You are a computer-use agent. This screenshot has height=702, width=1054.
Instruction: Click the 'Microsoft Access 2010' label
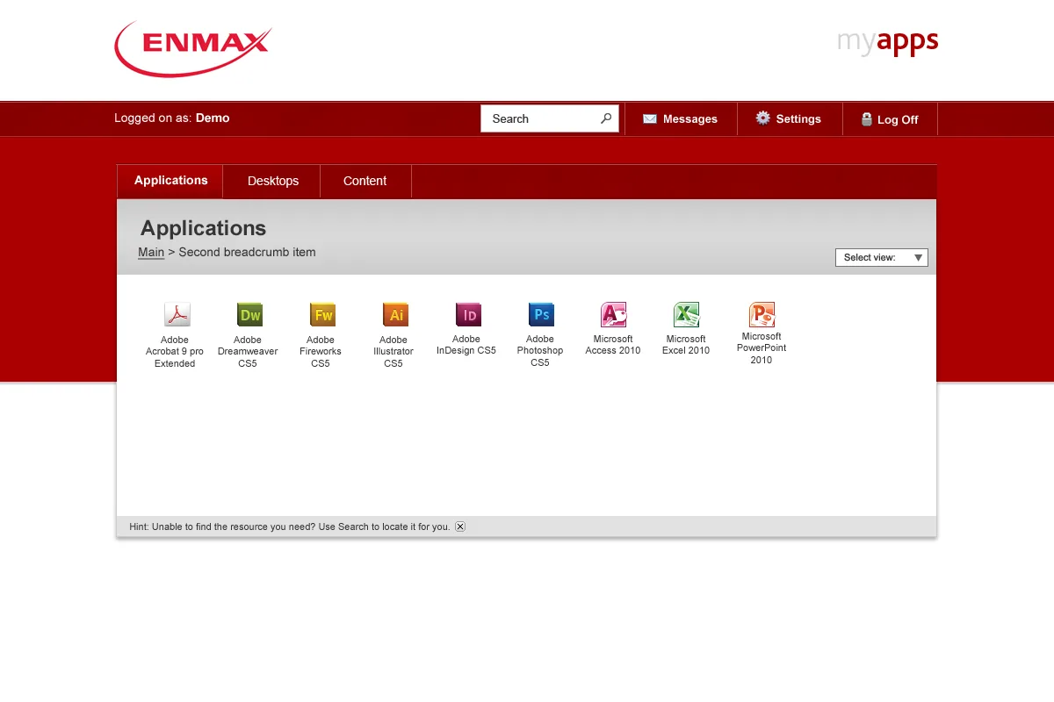pos(613,345)
